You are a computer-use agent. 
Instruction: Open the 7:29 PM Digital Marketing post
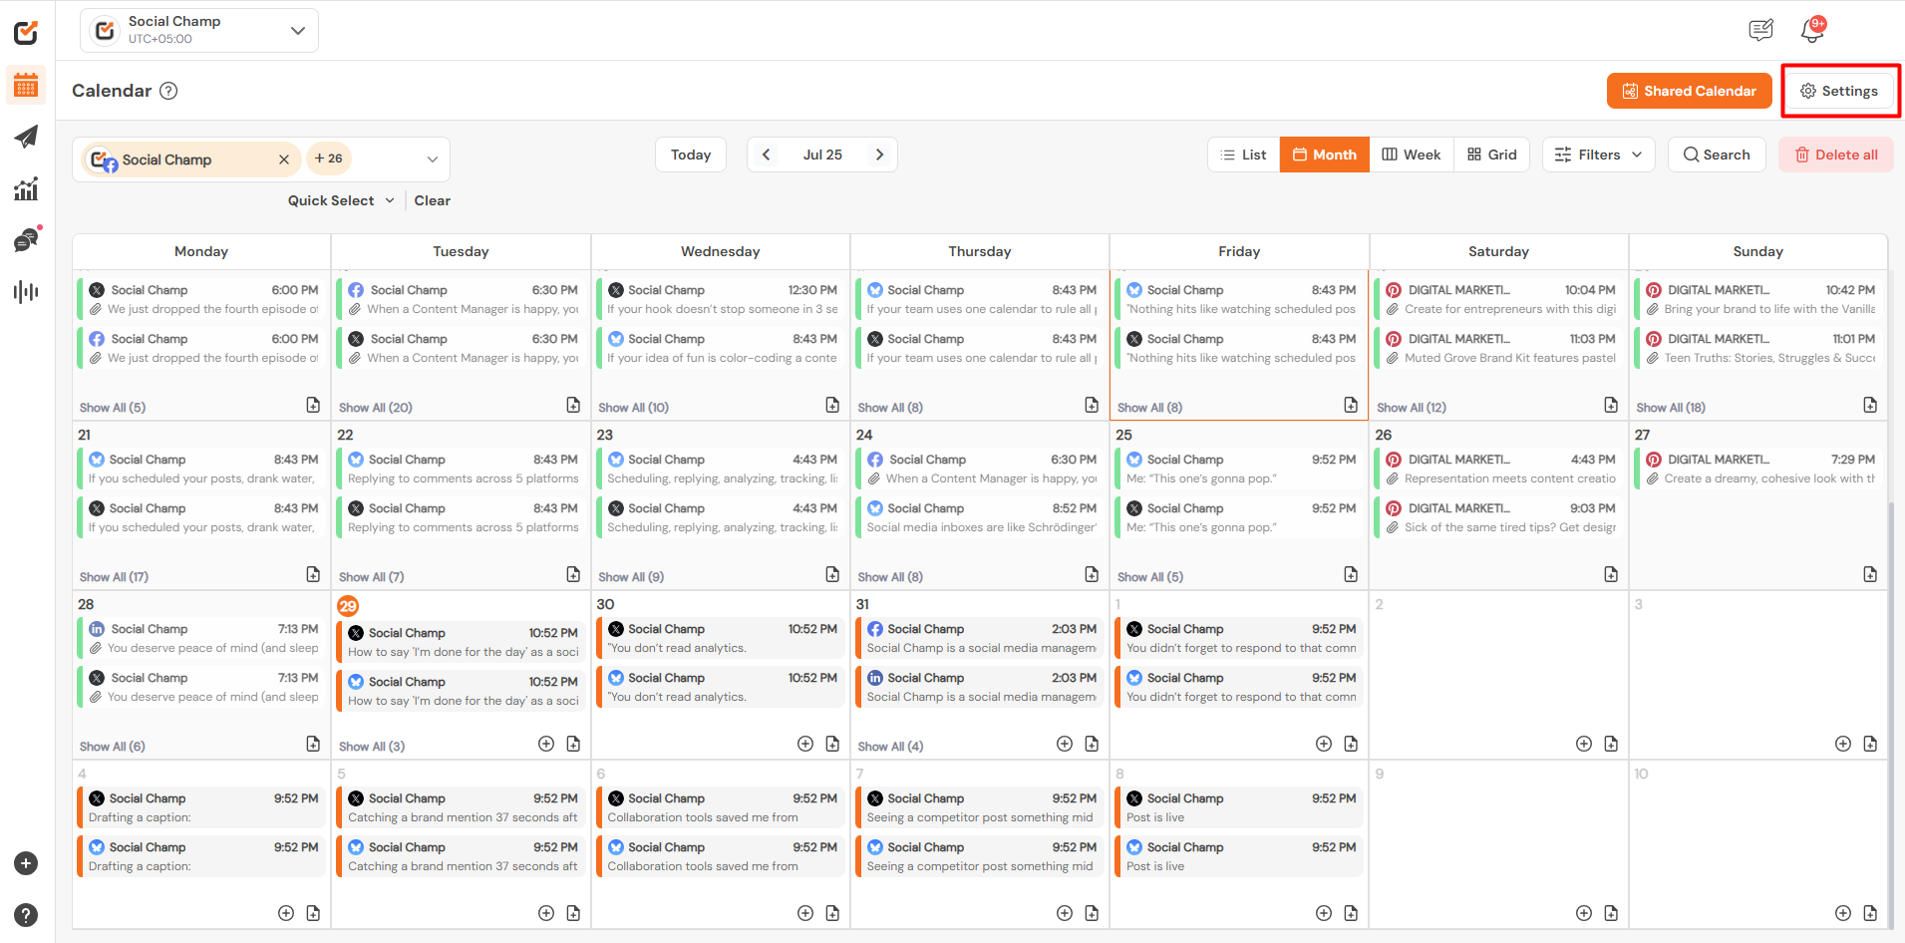point(1760,469)
